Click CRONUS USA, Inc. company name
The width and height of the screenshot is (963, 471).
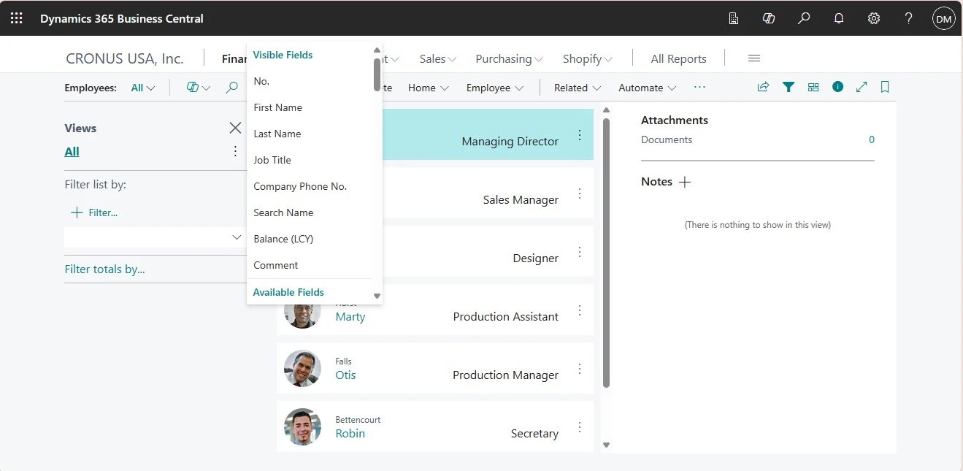click(x=125, y=58)
